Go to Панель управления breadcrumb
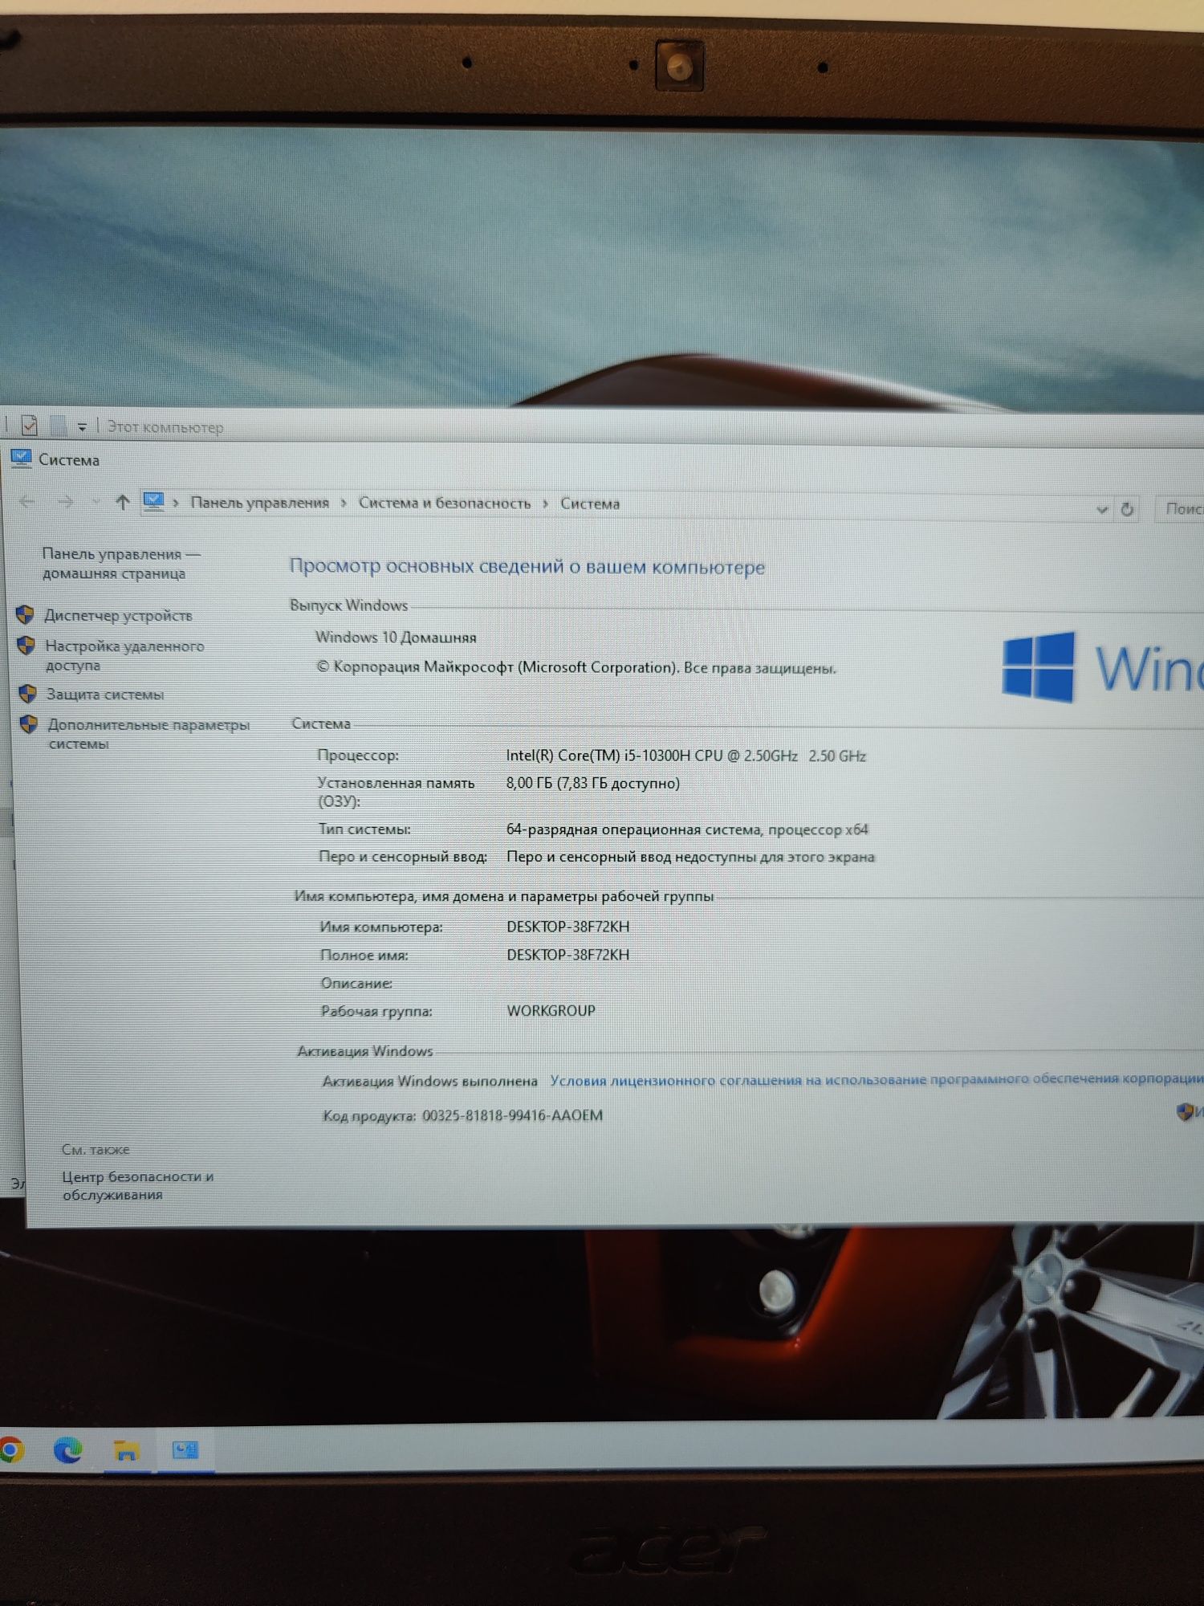This screenshot has height=1606, width=1204. pos(259,503)
